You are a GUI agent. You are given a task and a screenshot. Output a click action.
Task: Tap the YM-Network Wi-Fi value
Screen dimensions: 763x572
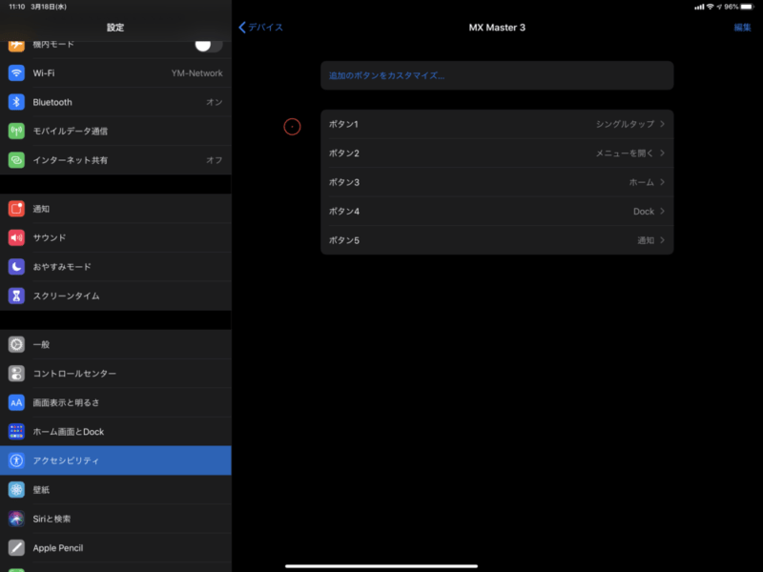pos(197,73)
